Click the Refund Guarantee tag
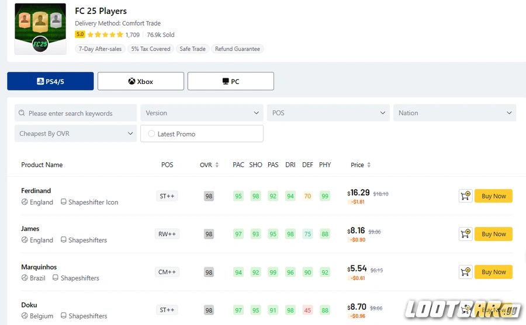526x325 pixels. (x=237, y=49)
